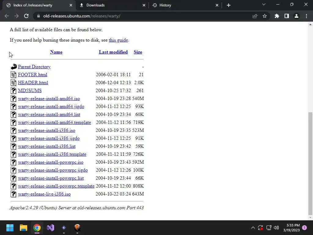Select the '2004-10-22 03:24' date text

(113, 194)
